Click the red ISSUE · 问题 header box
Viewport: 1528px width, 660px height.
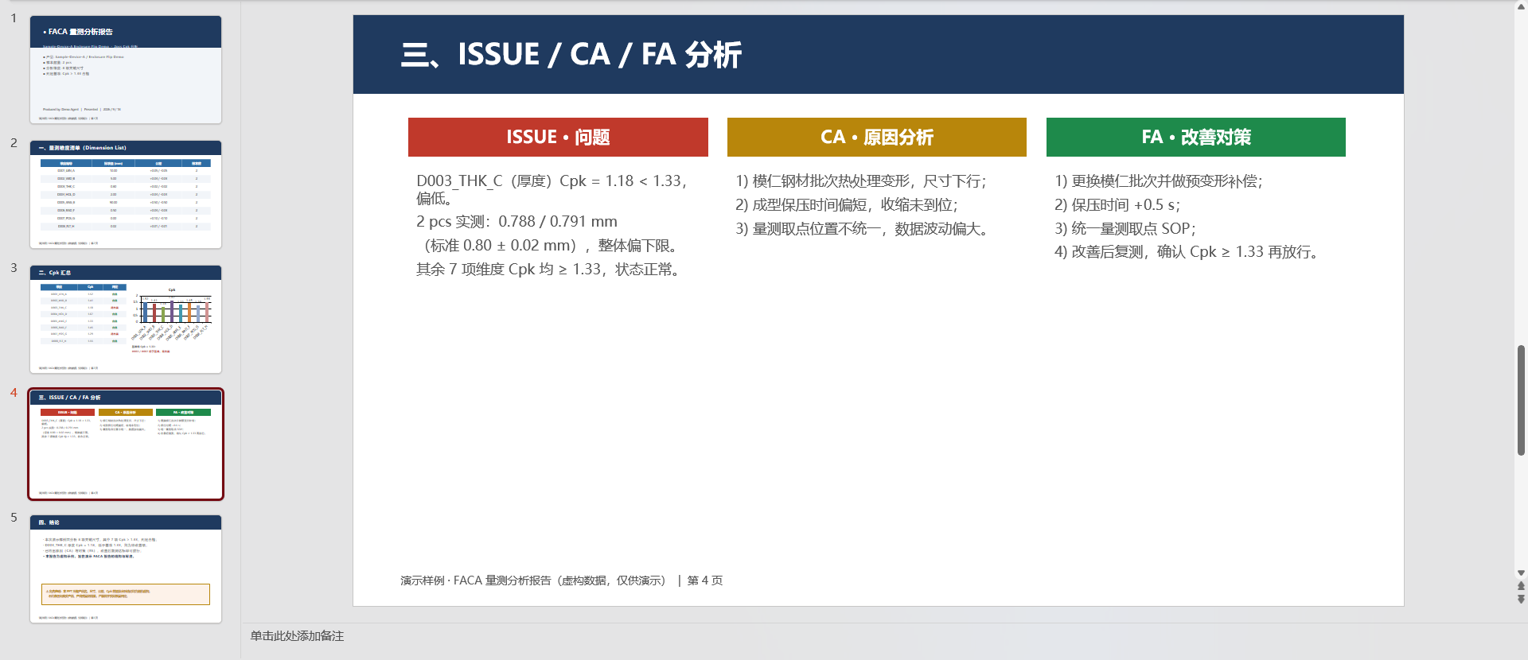(558, 137)
